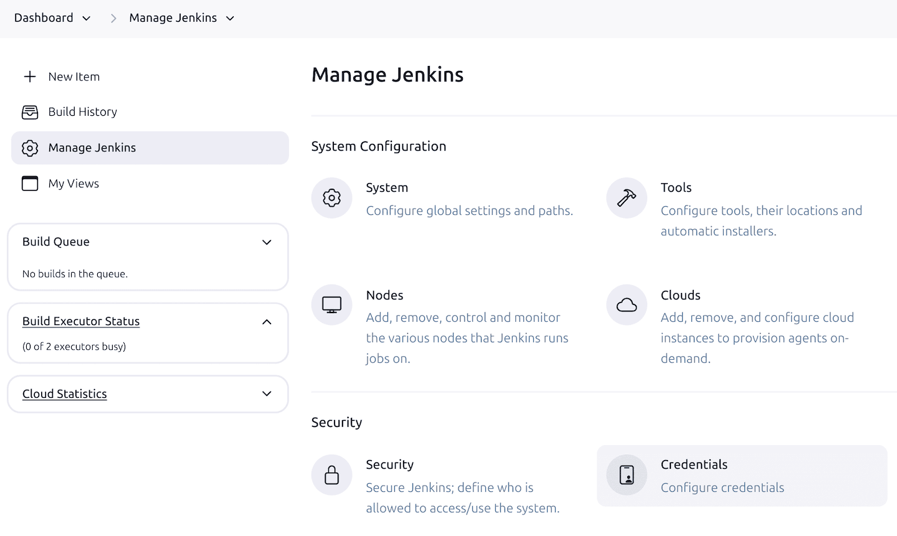The width and height of the screenshot is (897, 536).
Task: Click the Tools hammer icon
Action: [x=626, y=198]
